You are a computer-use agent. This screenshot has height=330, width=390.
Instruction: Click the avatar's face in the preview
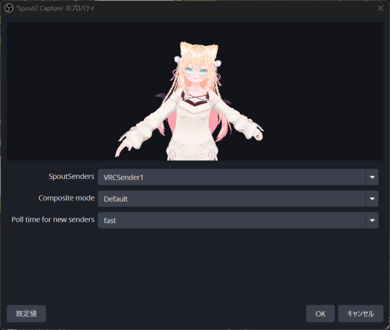[x=196, y=74]
